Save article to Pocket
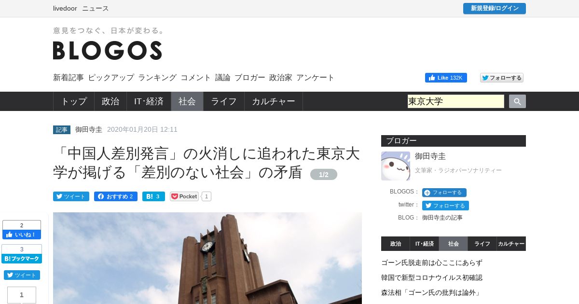 point(184,196)
